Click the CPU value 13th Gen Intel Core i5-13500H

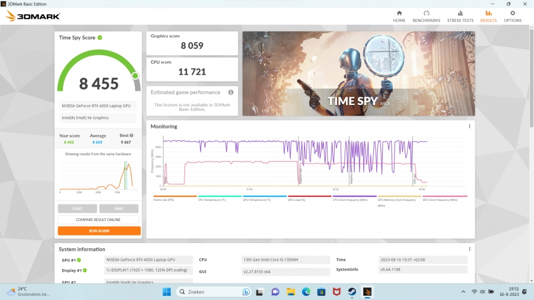(285, 260)
